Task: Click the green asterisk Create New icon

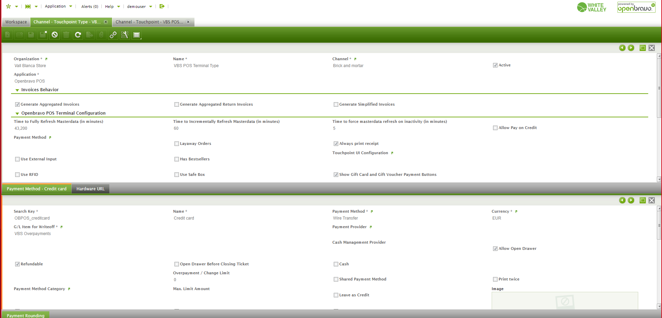Action: pyautogui.click(x=9, y=6)
